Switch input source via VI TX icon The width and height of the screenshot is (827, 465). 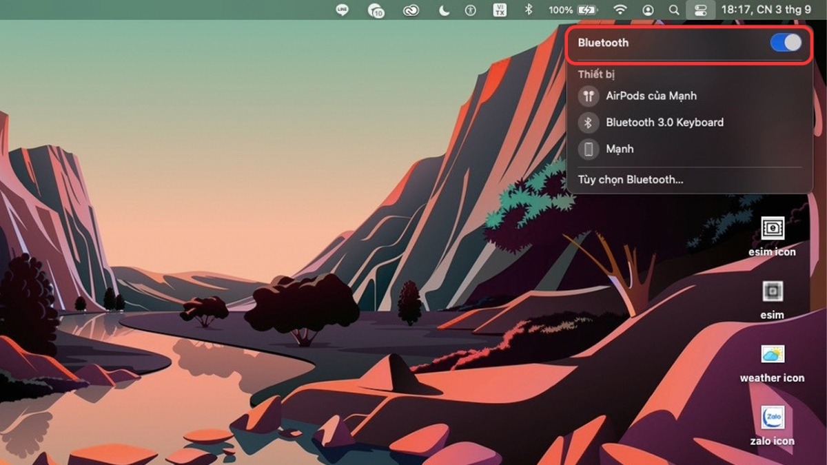click(x=500, y=10)
